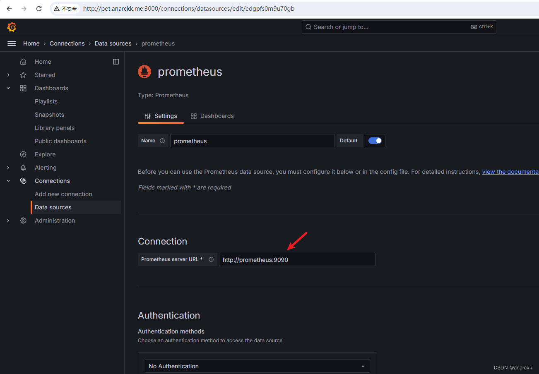539x374 pixels.
Task: Click the info icon next to Name
Action: click(162, 141)
